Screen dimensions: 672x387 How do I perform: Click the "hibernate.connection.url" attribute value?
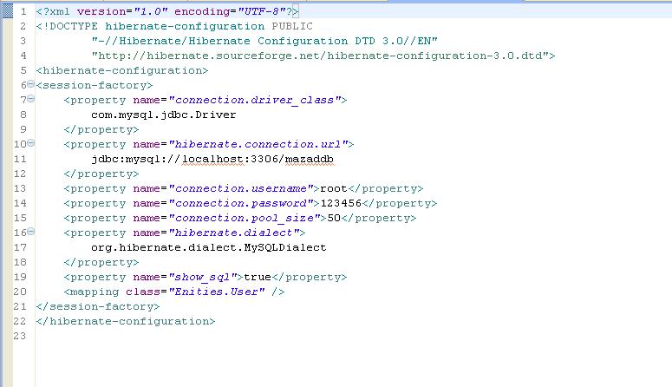point(258,144)
